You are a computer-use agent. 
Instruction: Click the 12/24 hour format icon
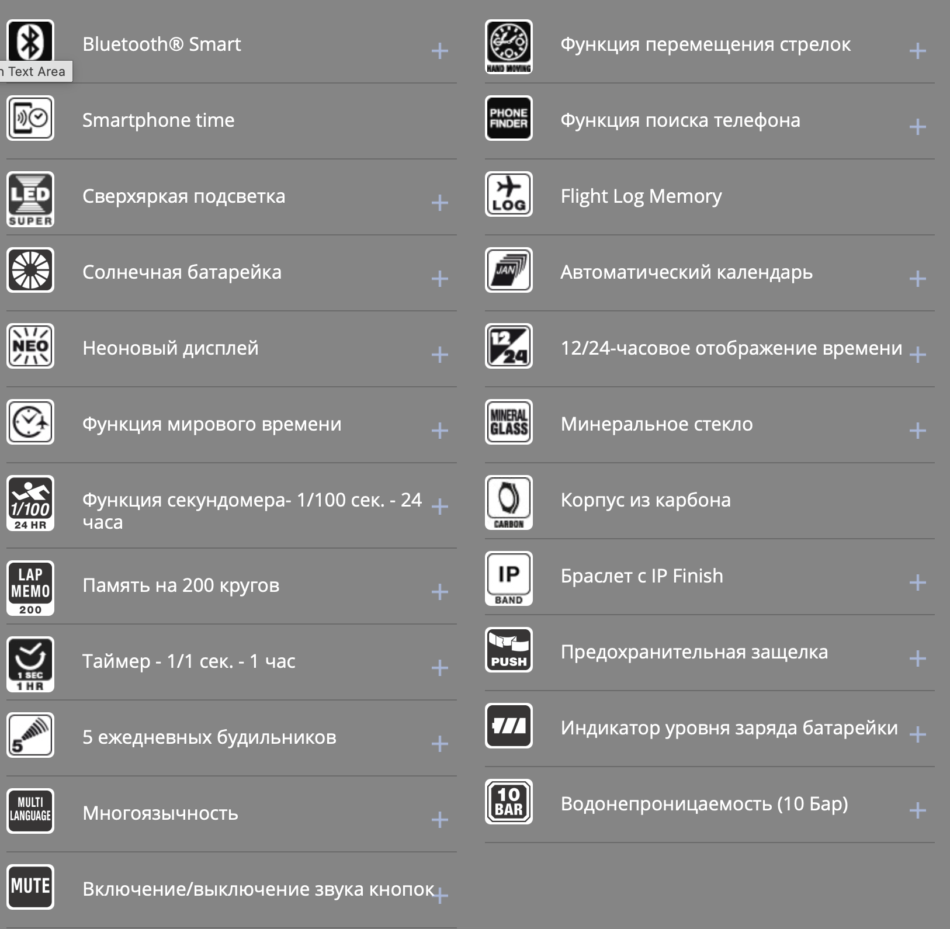(x=508, y=346)
